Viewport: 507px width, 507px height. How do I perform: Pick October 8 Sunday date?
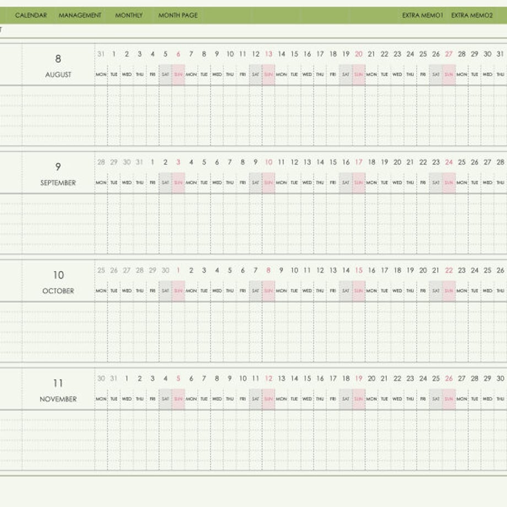[268, 271]
